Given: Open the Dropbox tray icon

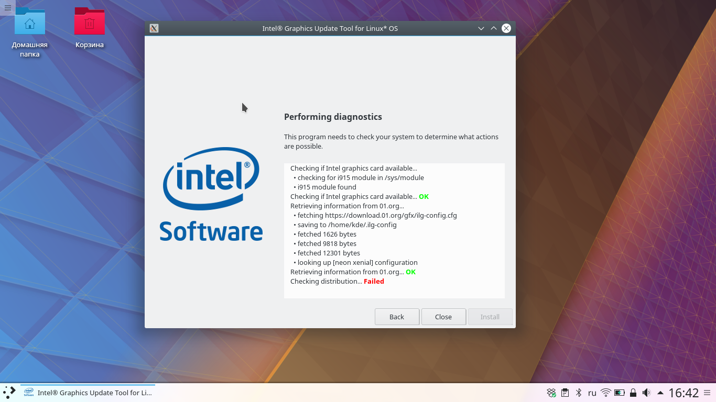Looking at the screenshot, I should coord(551,393).
